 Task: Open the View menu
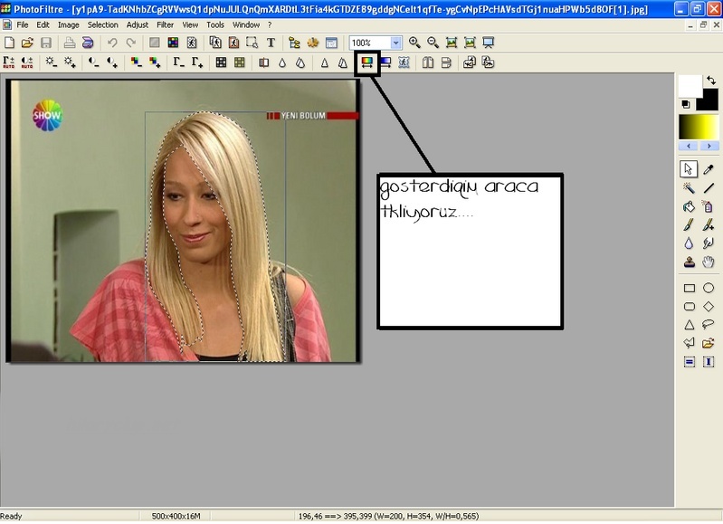[190, 25]
